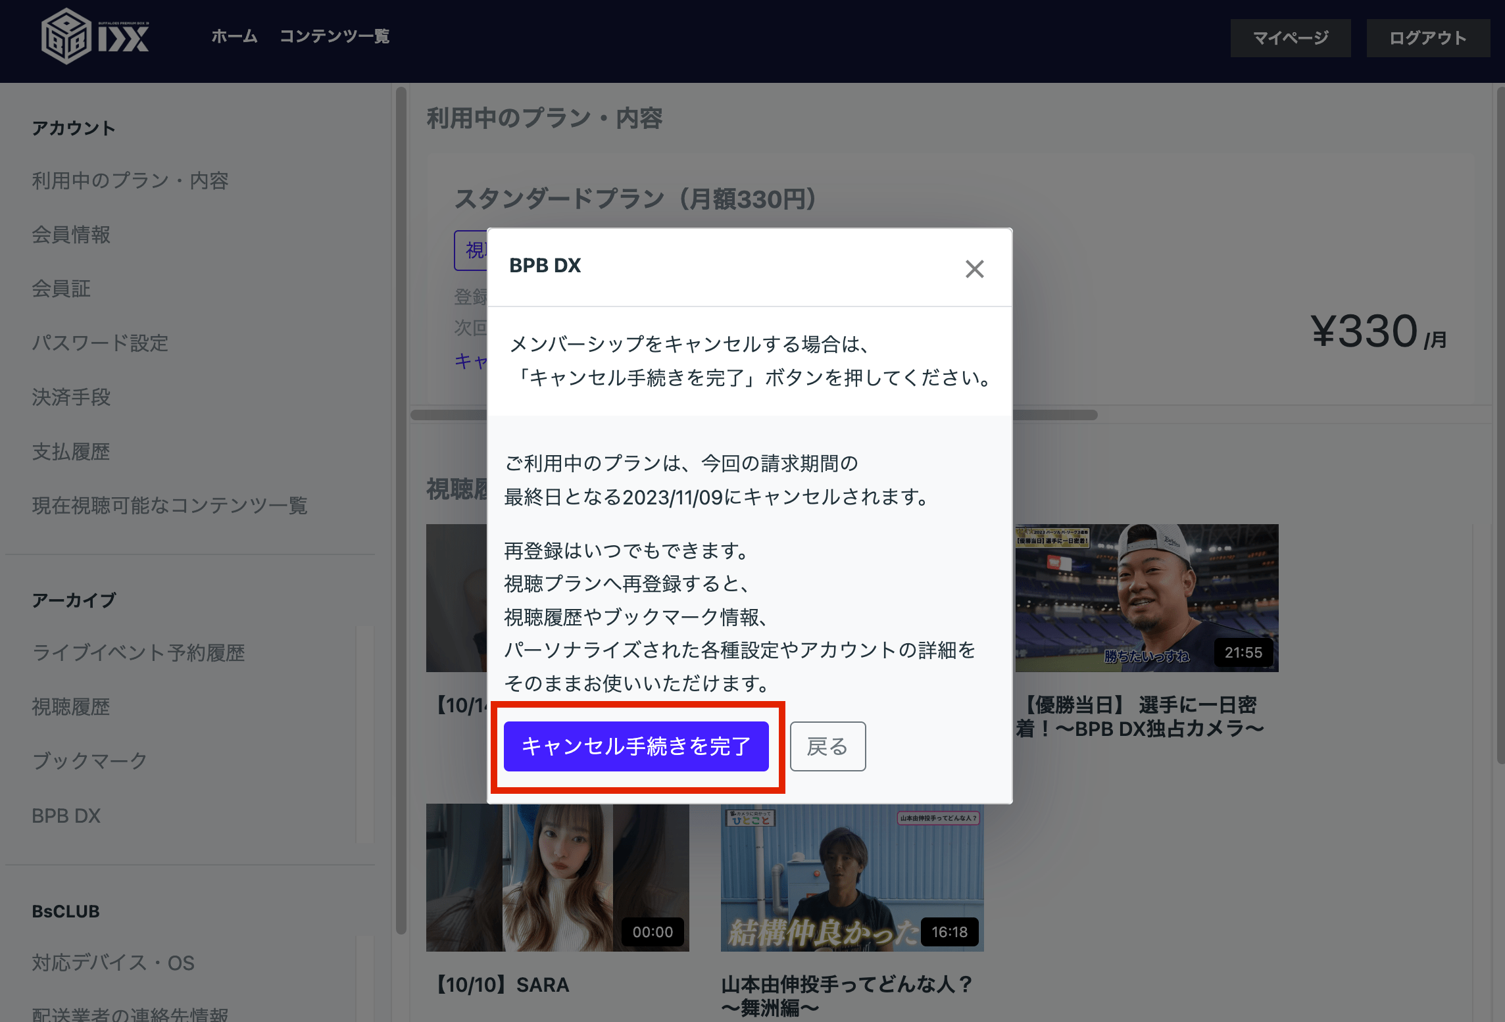Click the ¥330 /月 price text
The height and width of the screenshot is (1022, 1505).
(1379, 331)
